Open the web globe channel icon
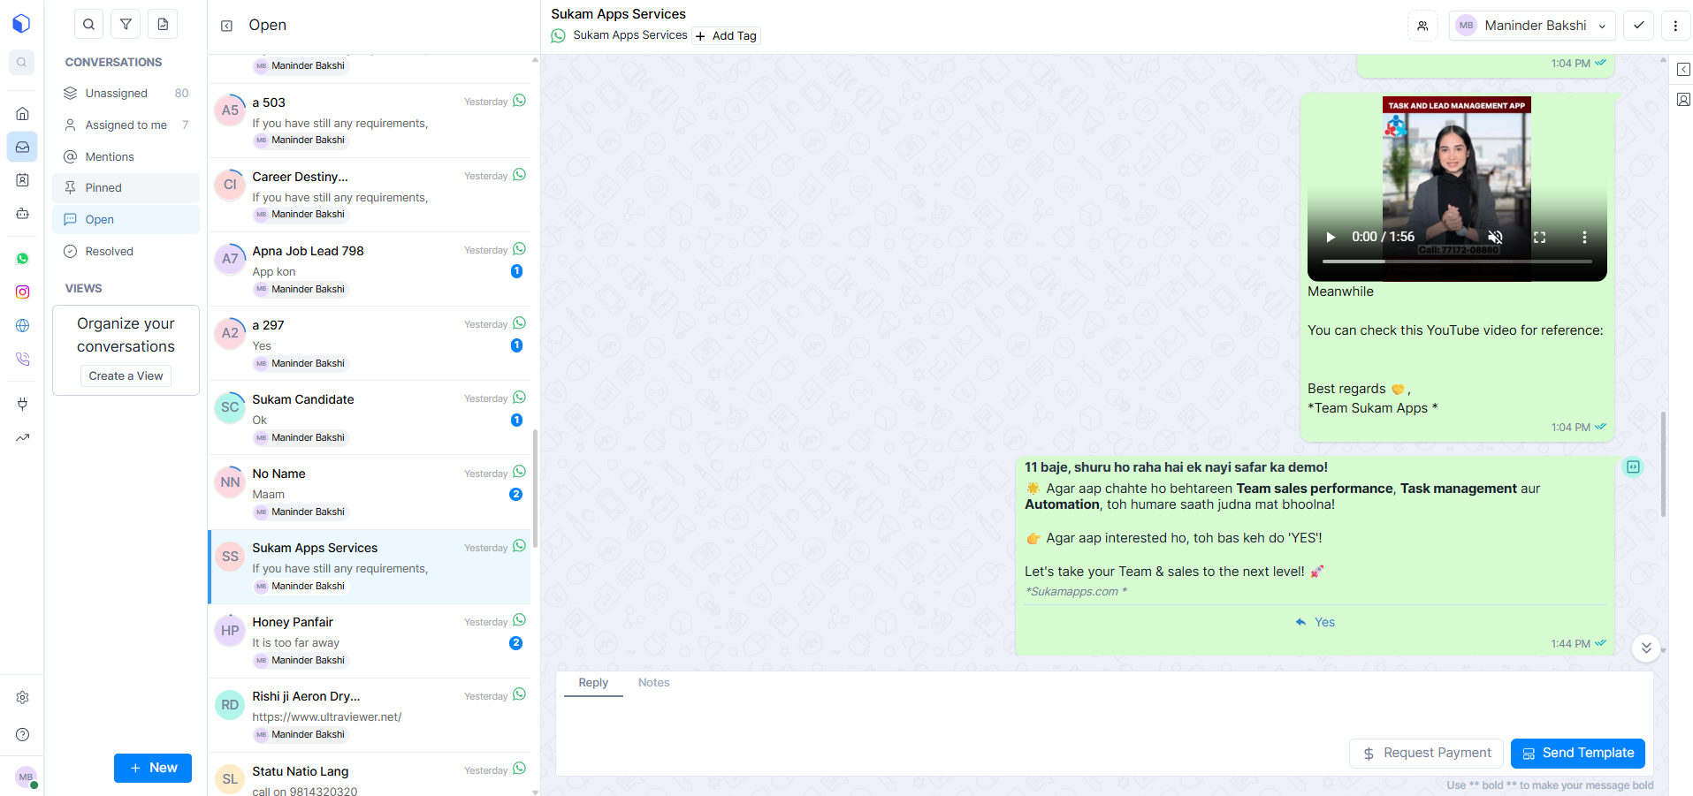Image resolution: width=1693 pixels, height=796 pixels. 22,326
